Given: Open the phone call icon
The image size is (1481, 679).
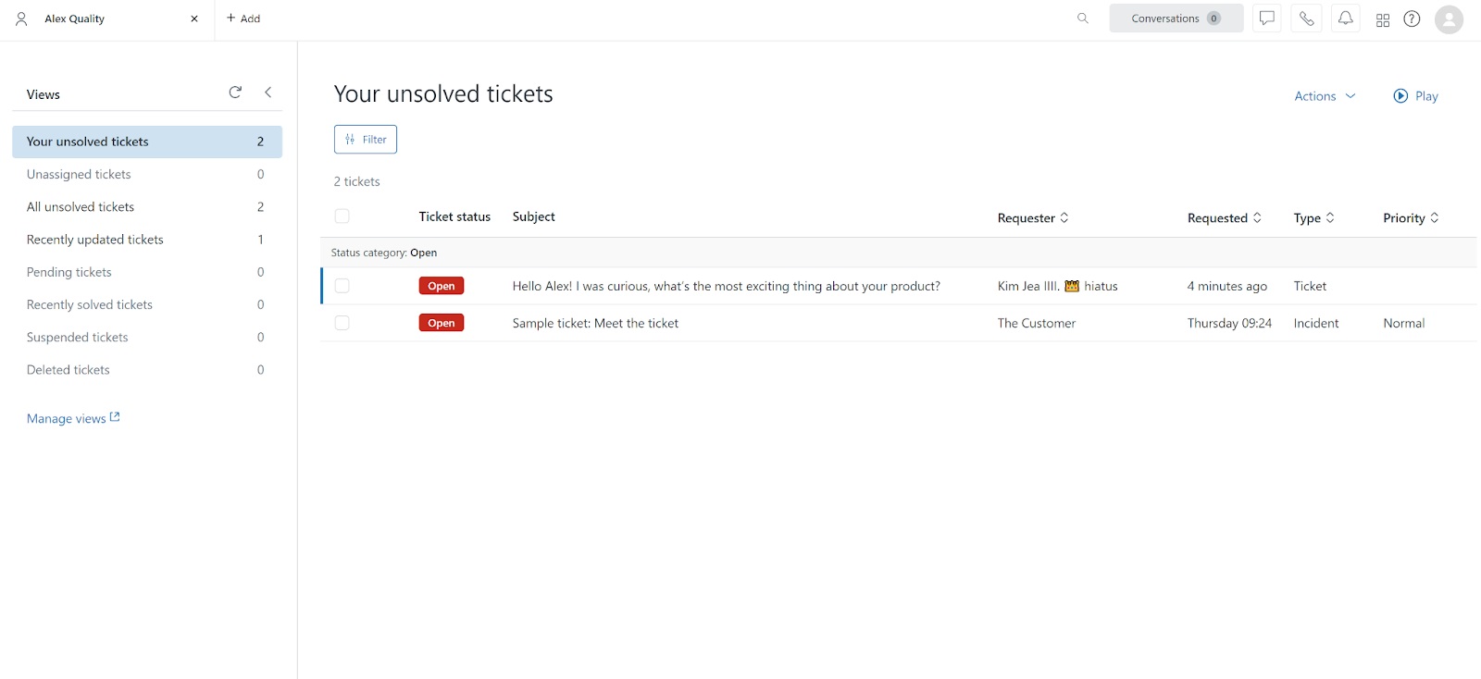Looking at the screenshot, I should [x=1306, y=19].
